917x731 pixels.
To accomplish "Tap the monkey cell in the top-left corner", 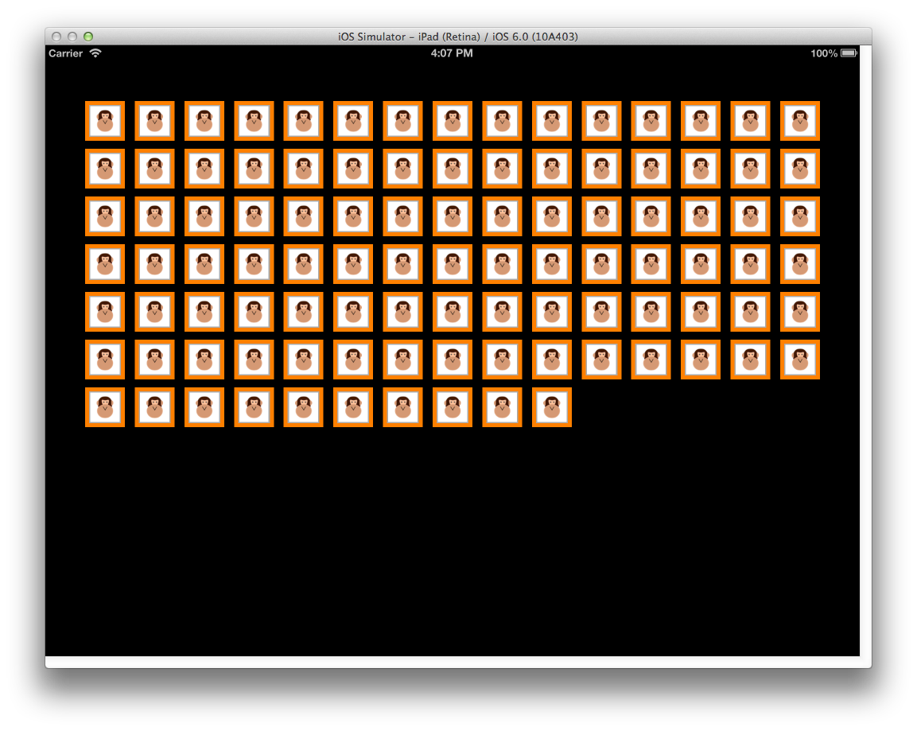I will pos(104,120).
